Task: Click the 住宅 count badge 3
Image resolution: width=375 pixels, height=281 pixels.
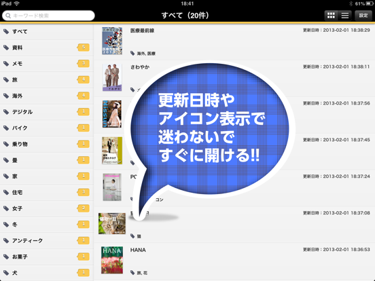Action: [84, 192]
